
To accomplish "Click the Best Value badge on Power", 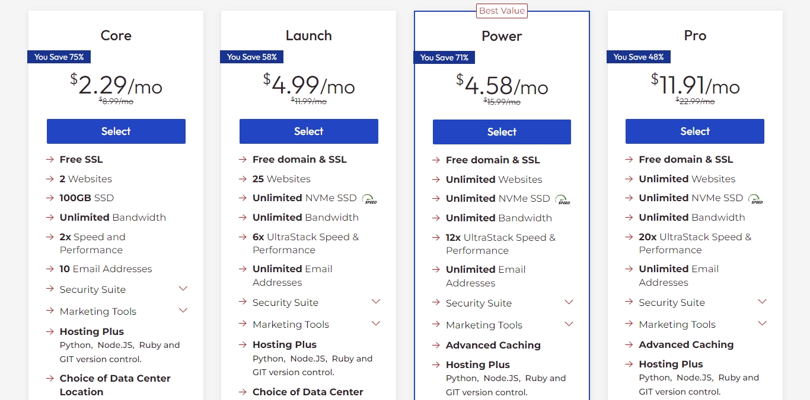I will coord(502,11).
